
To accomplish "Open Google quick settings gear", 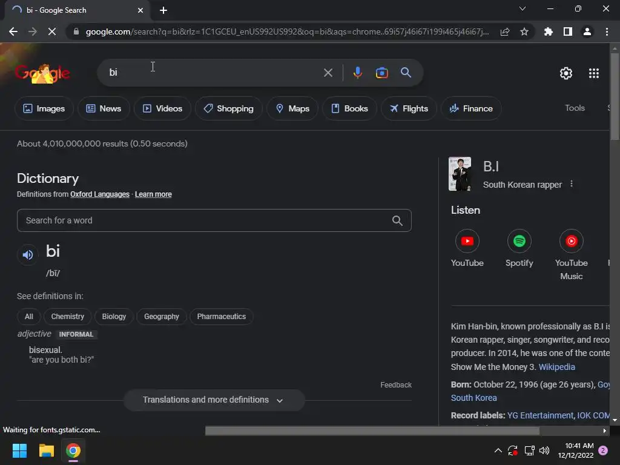I will pos(566,73).
